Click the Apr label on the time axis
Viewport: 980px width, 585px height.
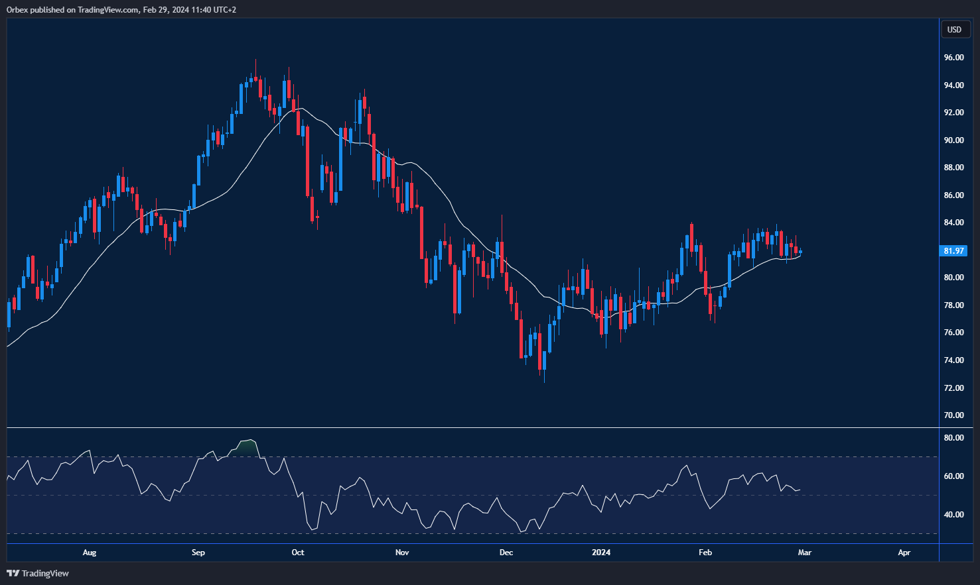[904, 552]
